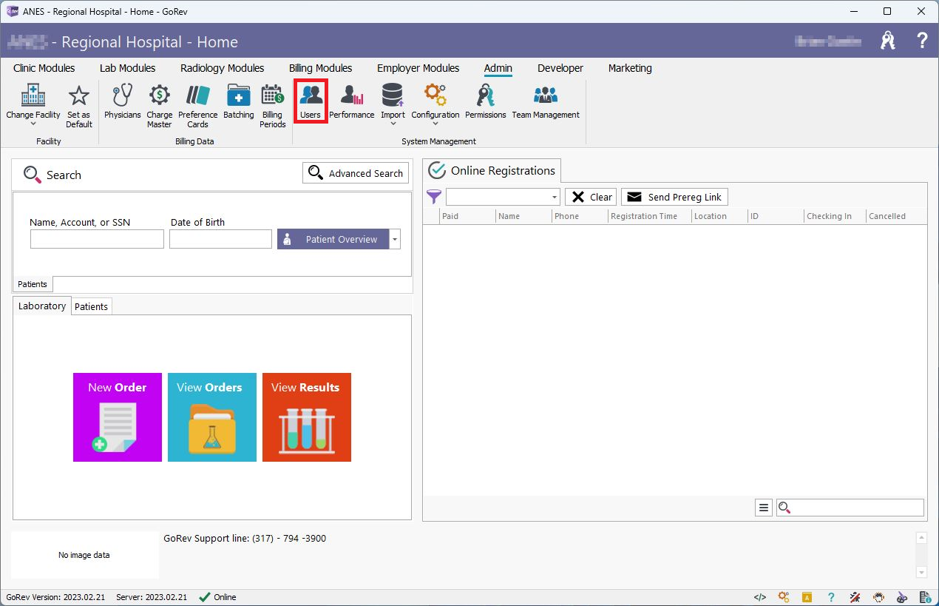Image resolution: width=939 pixels, height=606 pixels.
Task: Open Team Management
Action: pyautogui.click(x=546, y=101)
